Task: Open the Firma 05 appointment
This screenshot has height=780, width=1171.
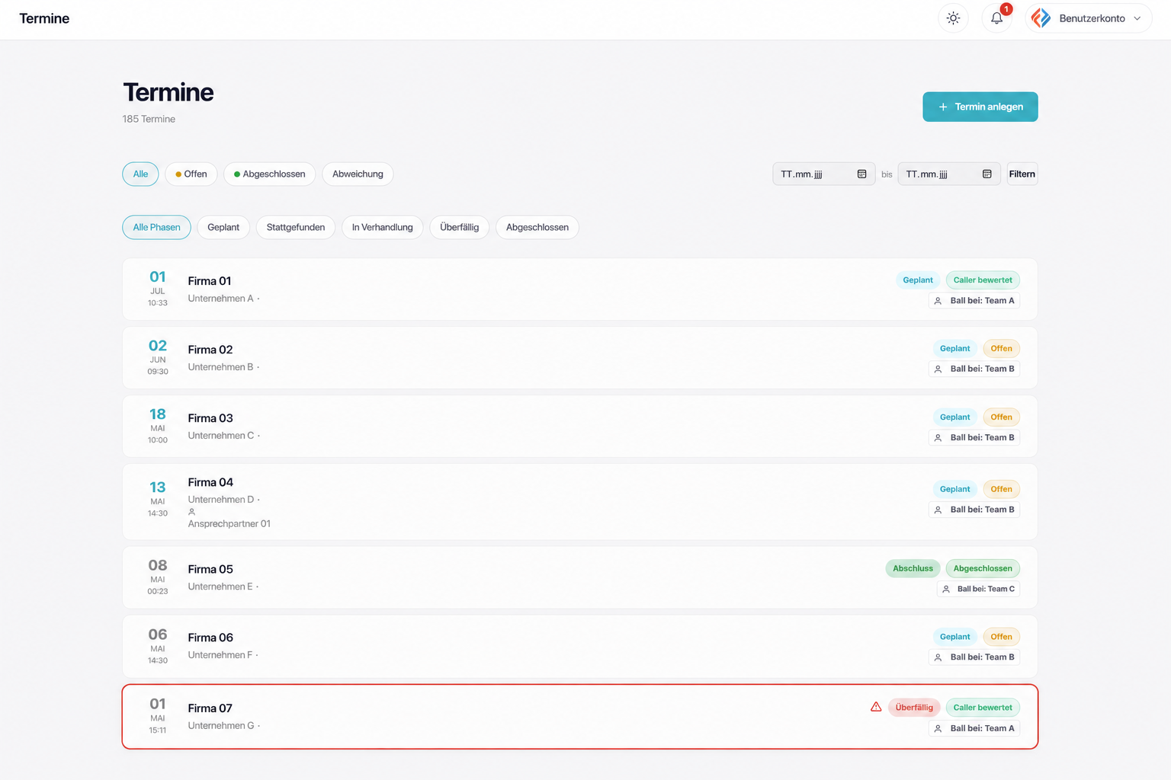Action: (579, 577)
